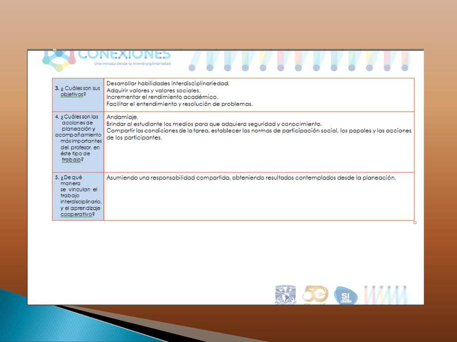Image resolution: width=457 pixels, height=342 pixels.
Task: Select the line 'Desarrollar habilidades interdisciplinariedad.'
Action: tap(168, 83)
